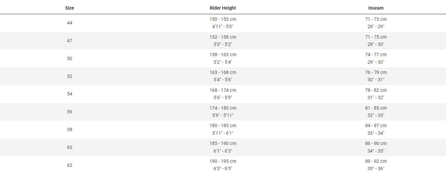
Task: Select the 190 - 195 cm rider height
Action: point(223,161)
